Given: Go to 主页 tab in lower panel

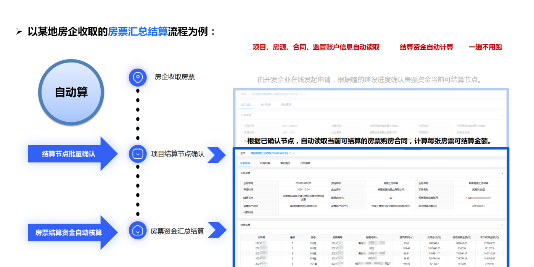Looking at the screenshot, I should [243, 153].
